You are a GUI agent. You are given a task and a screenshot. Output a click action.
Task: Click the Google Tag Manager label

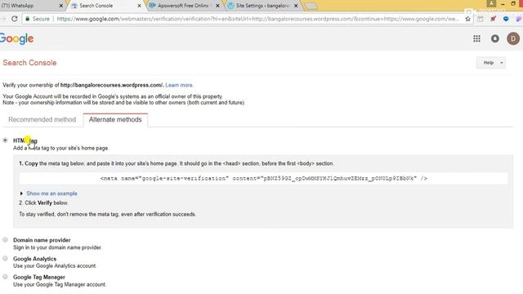(x=39, y=277)
